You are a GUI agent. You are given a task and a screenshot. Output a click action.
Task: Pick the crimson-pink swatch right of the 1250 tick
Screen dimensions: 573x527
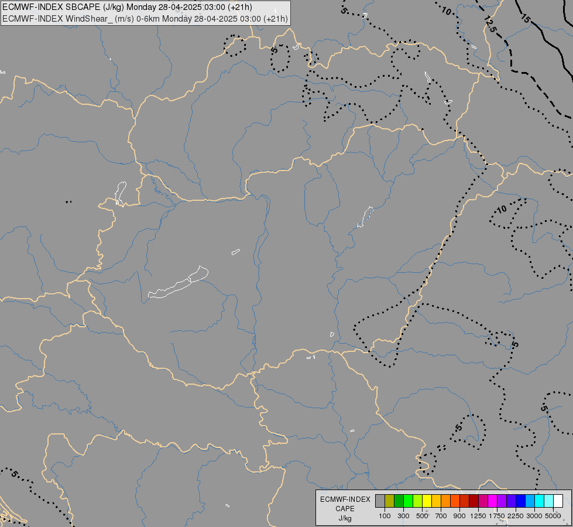pyautogui.click(x=483, y=501)
